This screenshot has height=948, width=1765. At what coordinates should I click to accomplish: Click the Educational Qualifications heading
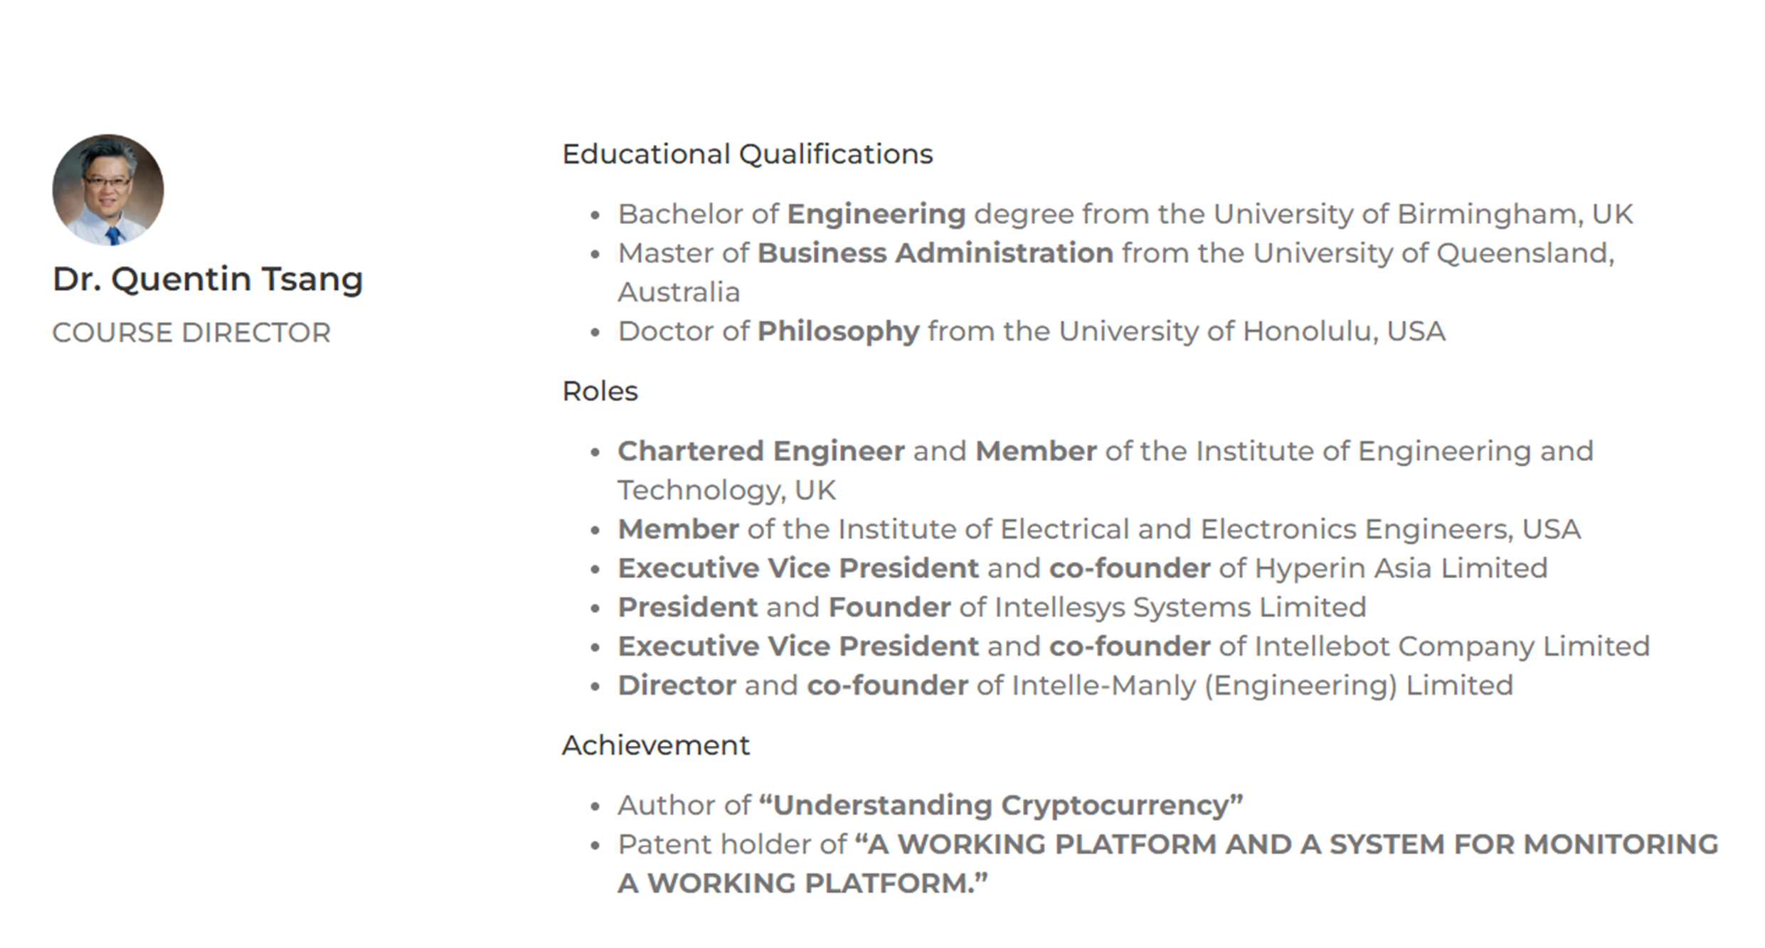point(747,154)
